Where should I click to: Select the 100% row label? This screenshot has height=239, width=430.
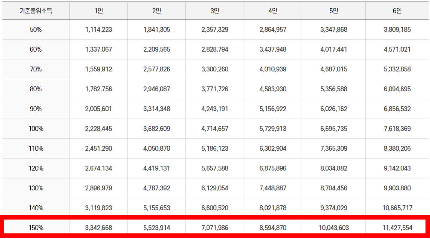(x=36, y=129)
